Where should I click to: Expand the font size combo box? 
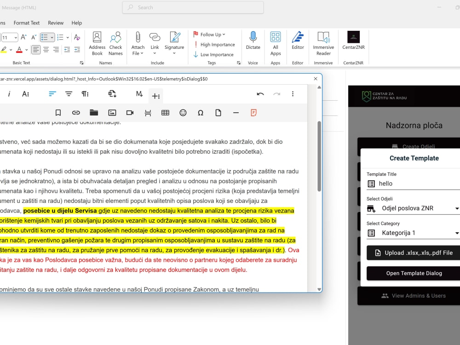pos(16,37)
